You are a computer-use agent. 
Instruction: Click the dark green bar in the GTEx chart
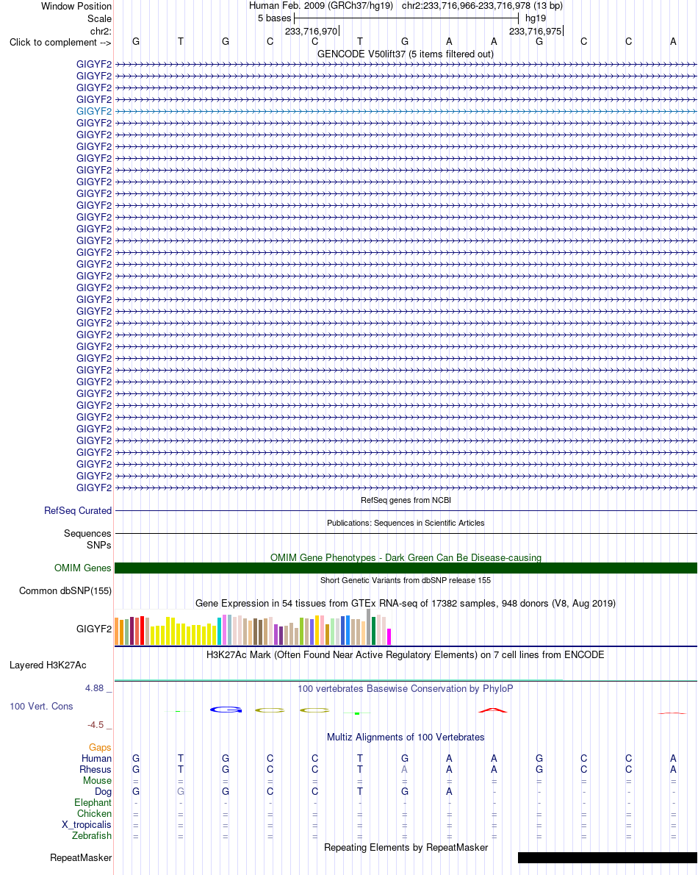[x=373, y=631]
